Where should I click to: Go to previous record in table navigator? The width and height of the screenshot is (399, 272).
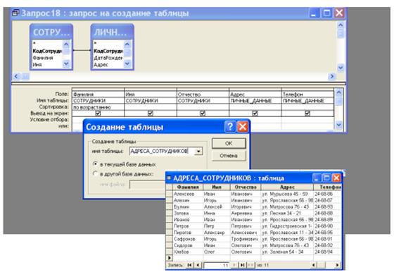tap(198, 265)
